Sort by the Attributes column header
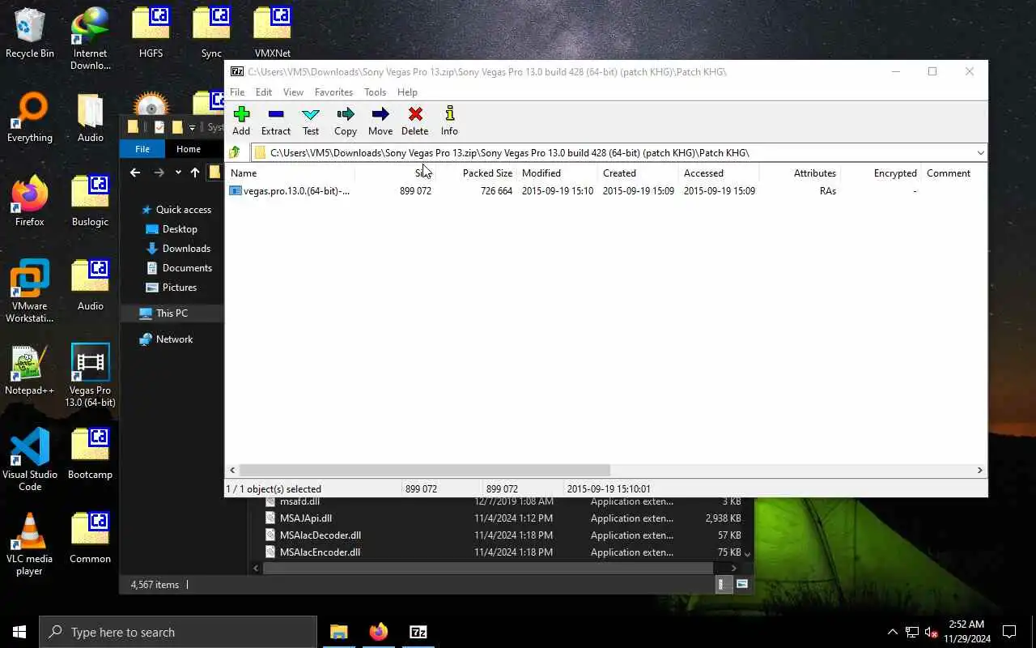The height and width of the screenshot is (648, 1036). tap(800, 173)
